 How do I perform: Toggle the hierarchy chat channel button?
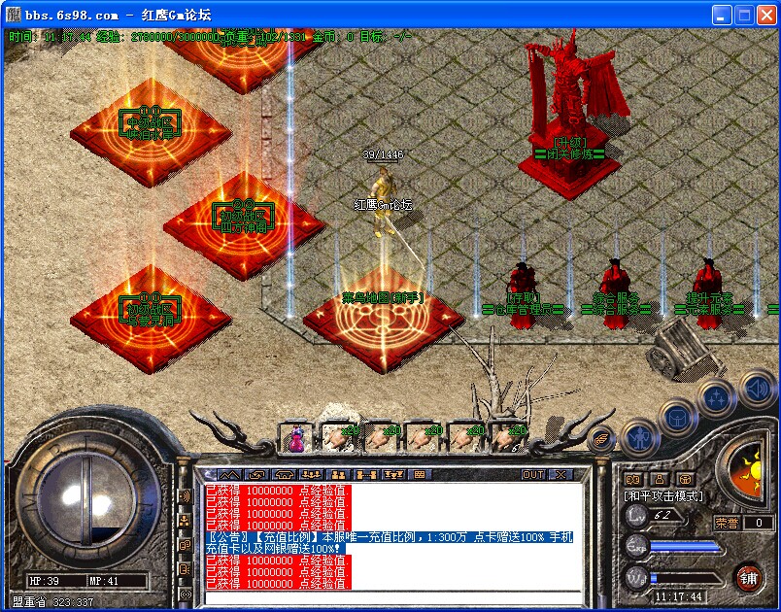pos(186,521)
